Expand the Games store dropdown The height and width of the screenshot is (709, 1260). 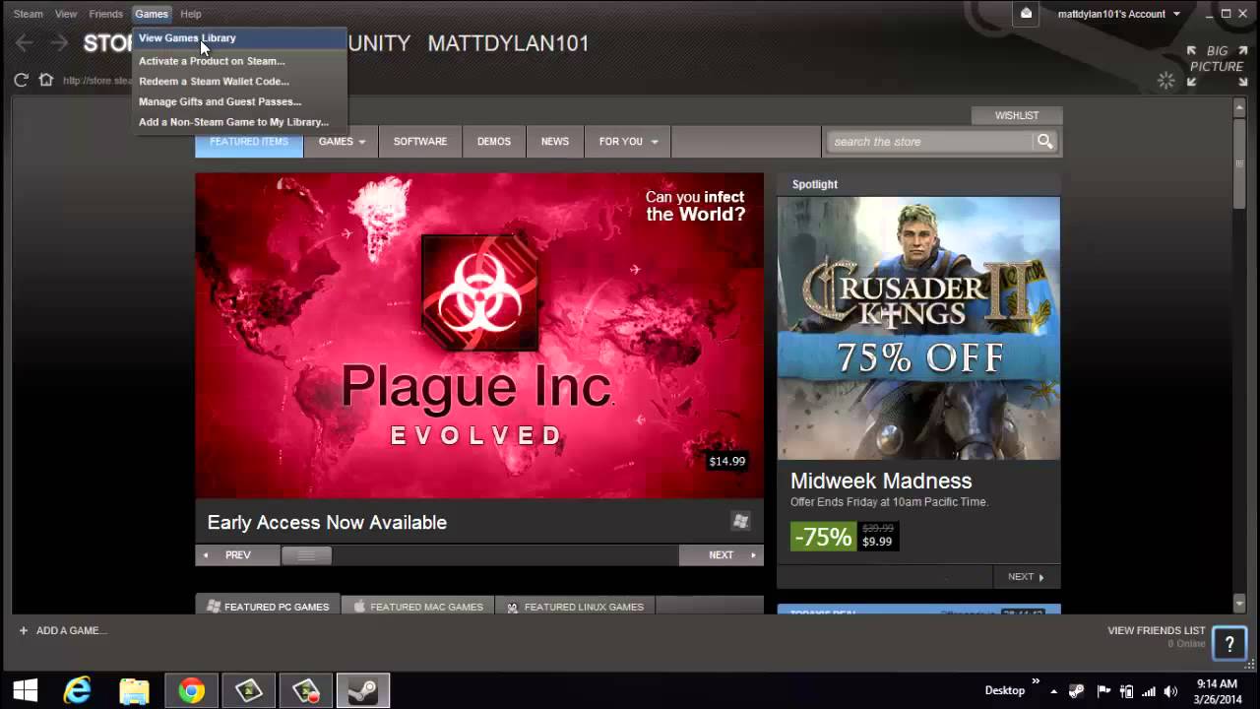point(342,142)
